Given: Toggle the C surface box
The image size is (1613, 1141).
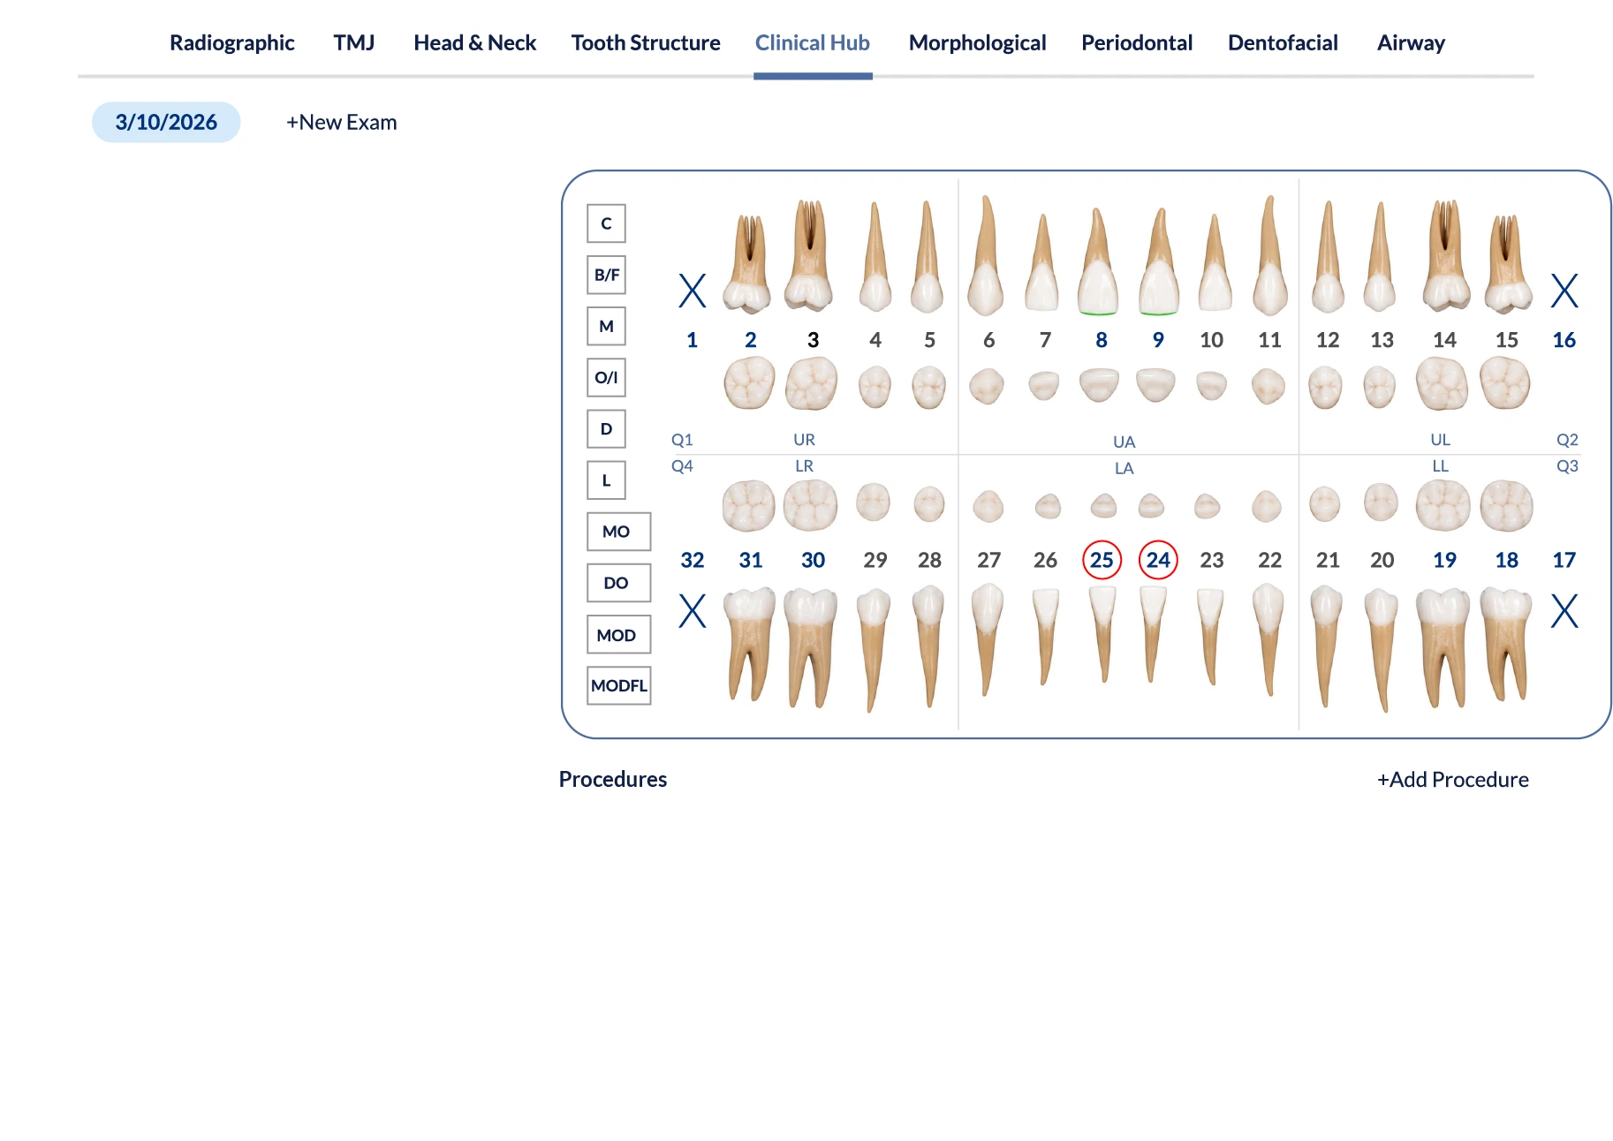Looking at the screenshot, I should (x=606, y=223).
